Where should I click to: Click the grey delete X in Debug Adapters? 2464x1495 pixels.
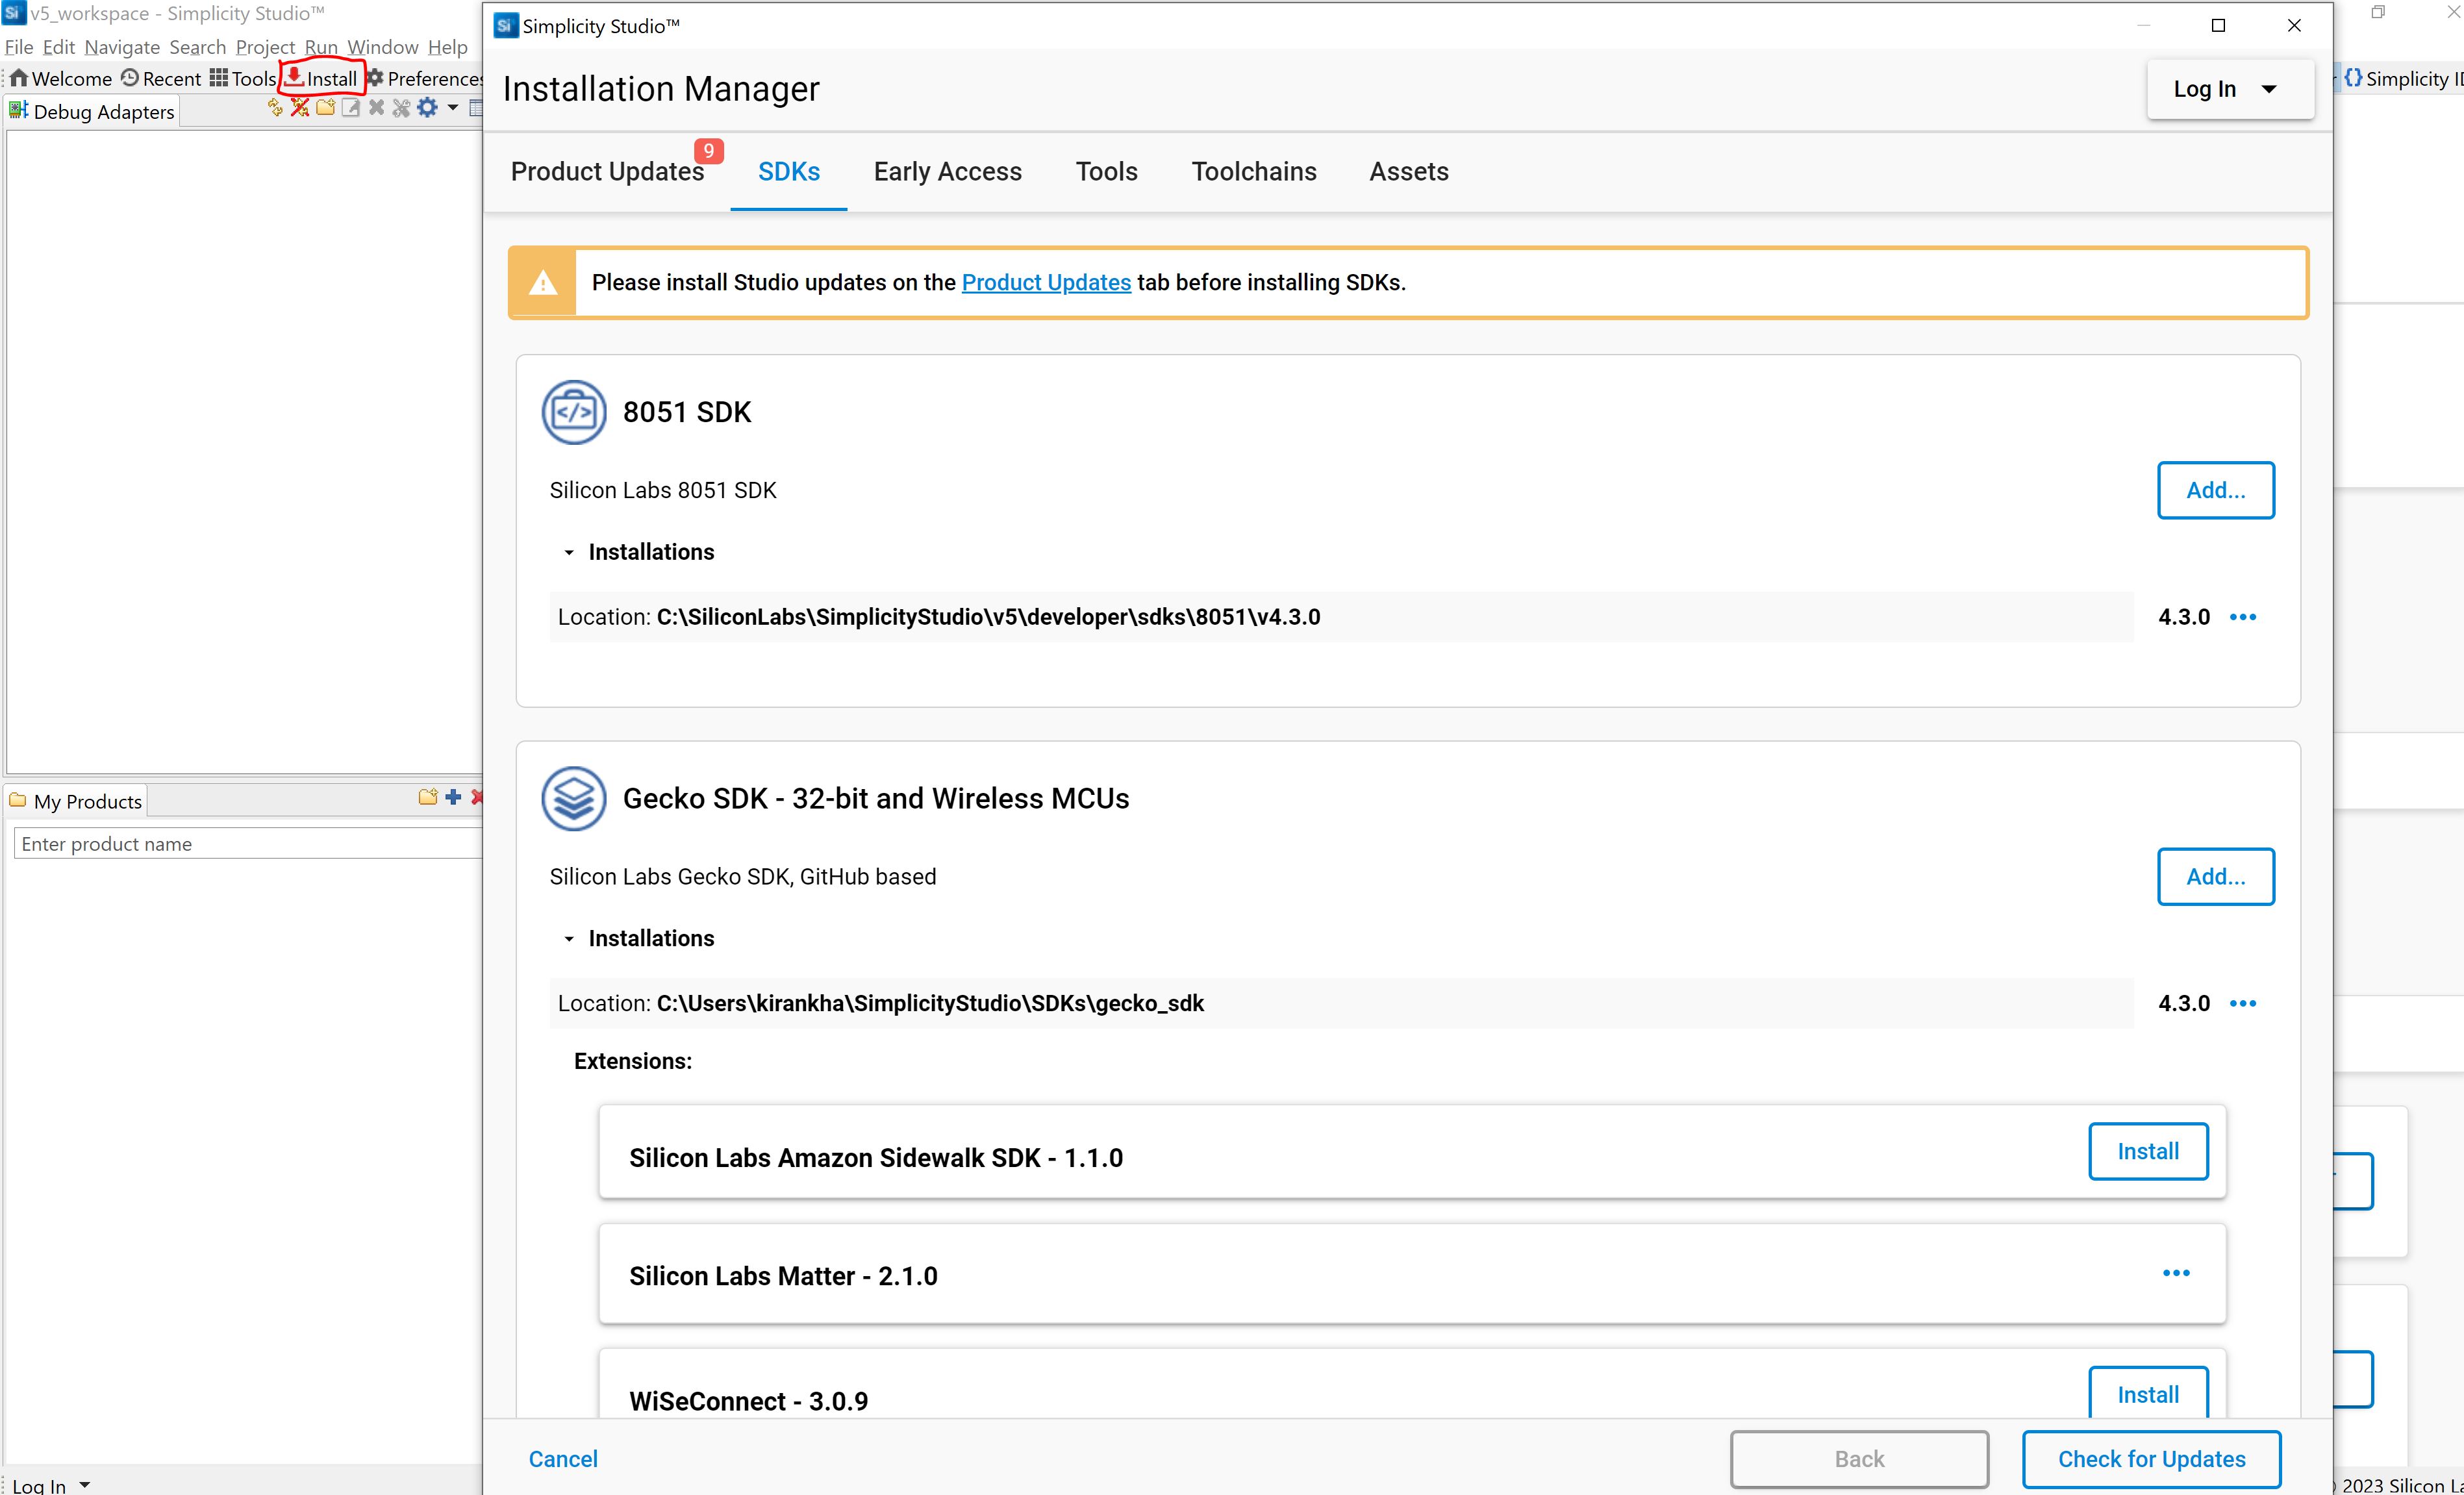[x=376, y=108]
